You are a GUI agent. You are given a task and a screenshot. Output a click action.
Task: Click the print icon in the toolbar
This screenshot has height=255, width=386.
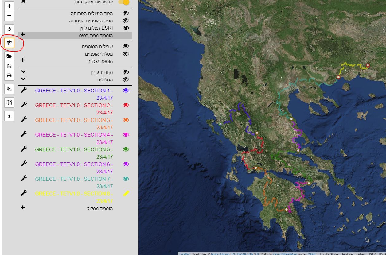9,75
